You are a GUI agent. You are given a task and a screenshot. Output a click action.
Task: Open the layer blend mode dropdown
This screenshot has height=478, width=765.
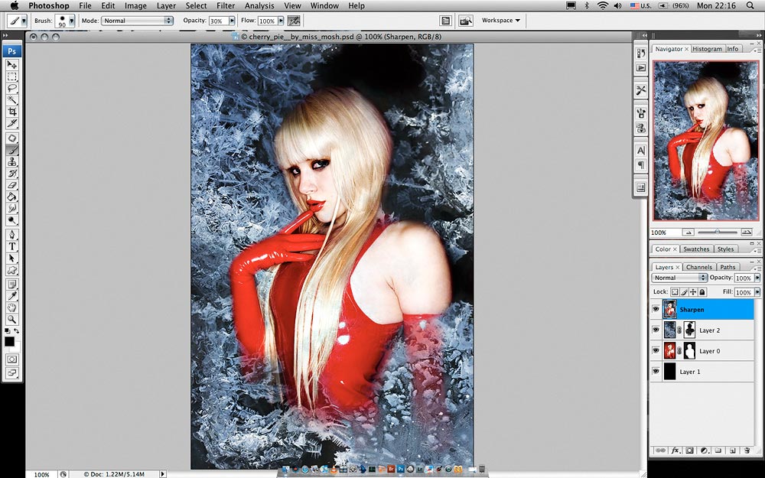pyautogui.click(x=679, y=278)
